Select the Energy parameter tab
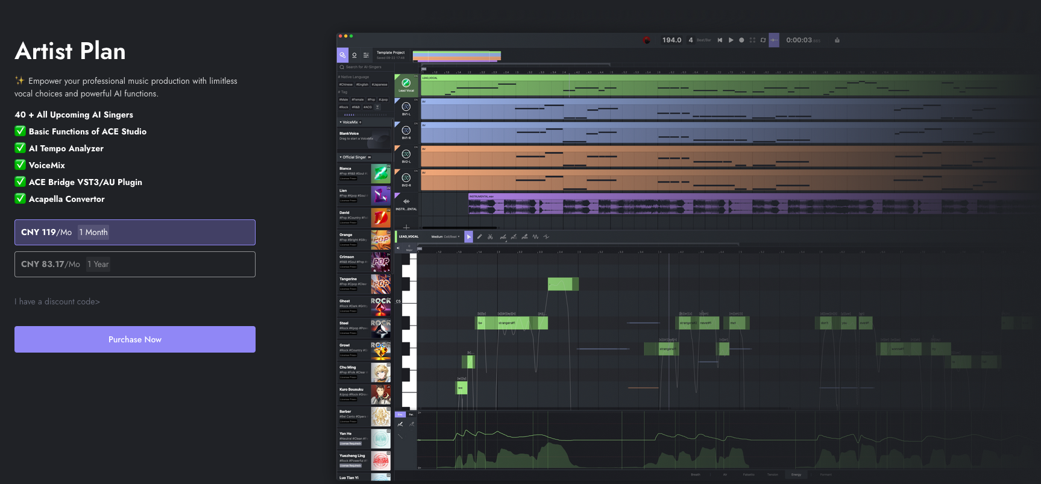1041x484 pixels. coord(796,474)
